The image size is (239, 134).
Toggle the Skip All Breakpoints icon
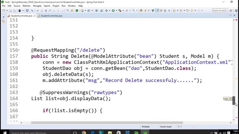click(32, 10)
